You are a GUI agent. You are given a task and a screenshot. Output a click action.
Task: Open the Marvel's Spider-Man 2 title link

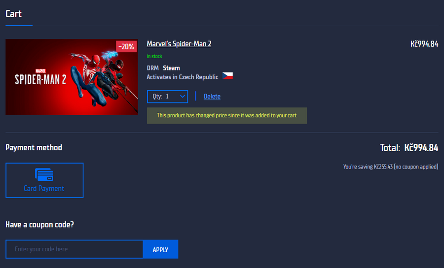[179, 44]
